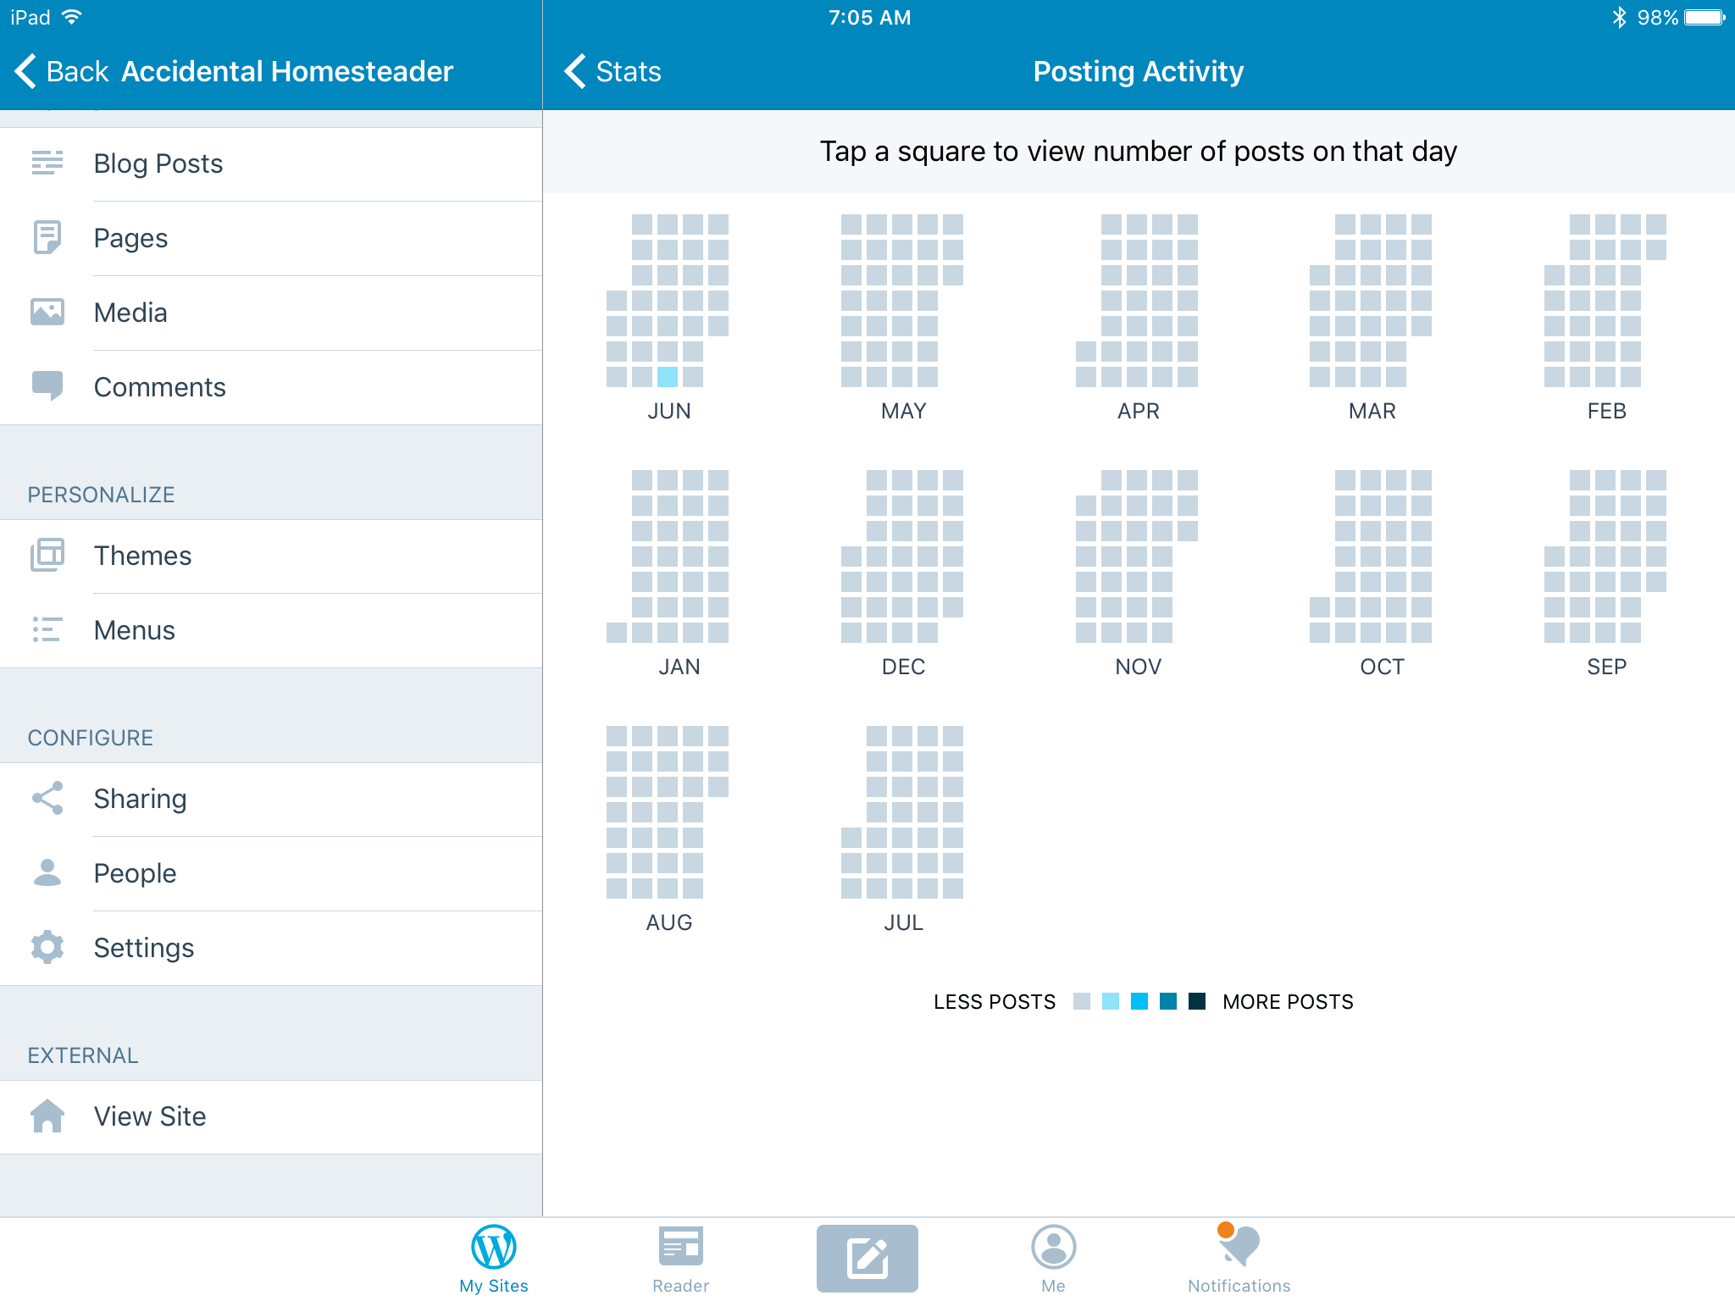
Task: Tap the Comments speech bubble icon
Action: point(47,386)
